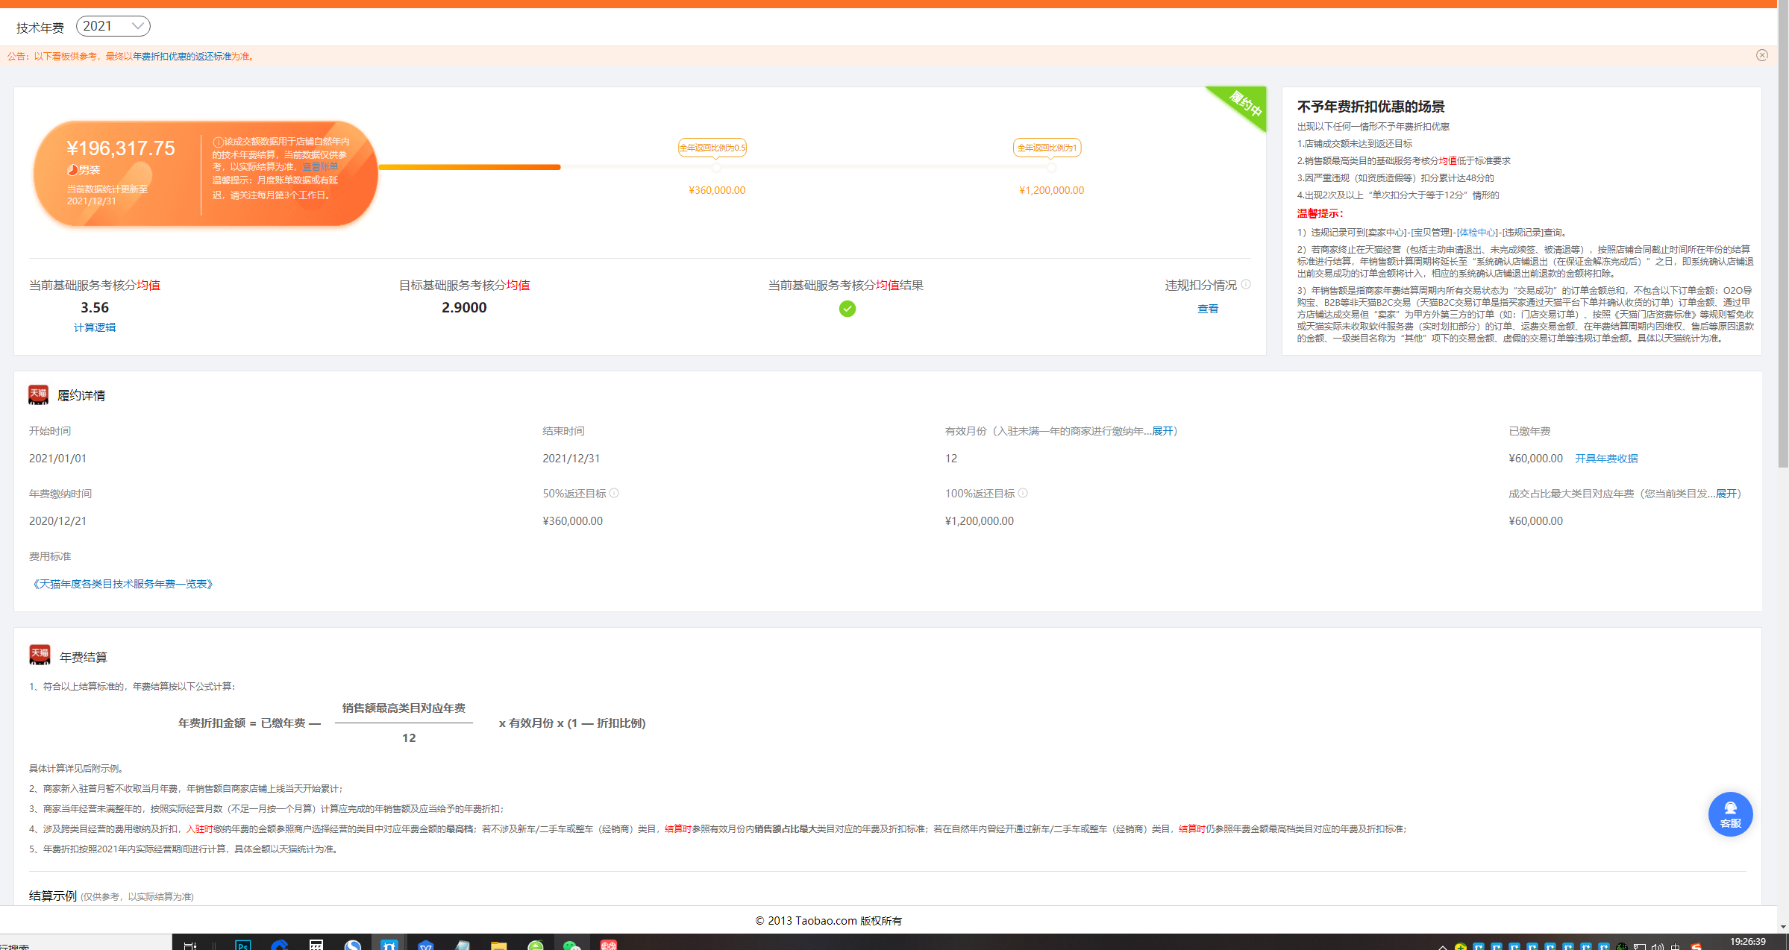Show hidden tray icons with the chevron
This screenshot has height=950, width=1789.
point(1443,946)
